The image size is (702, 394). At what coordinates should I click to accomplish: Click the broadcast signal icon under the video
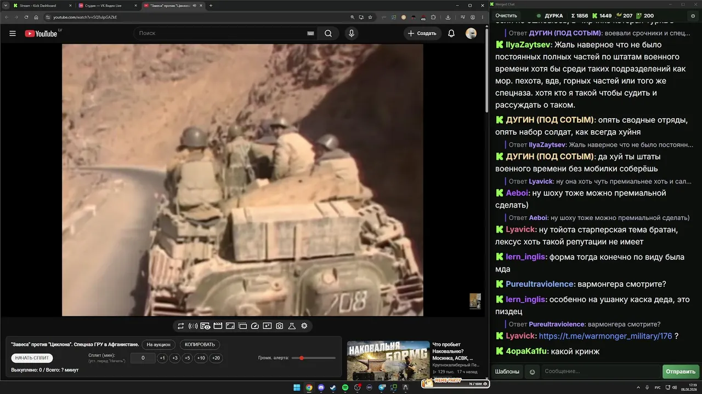pos(193,326)
